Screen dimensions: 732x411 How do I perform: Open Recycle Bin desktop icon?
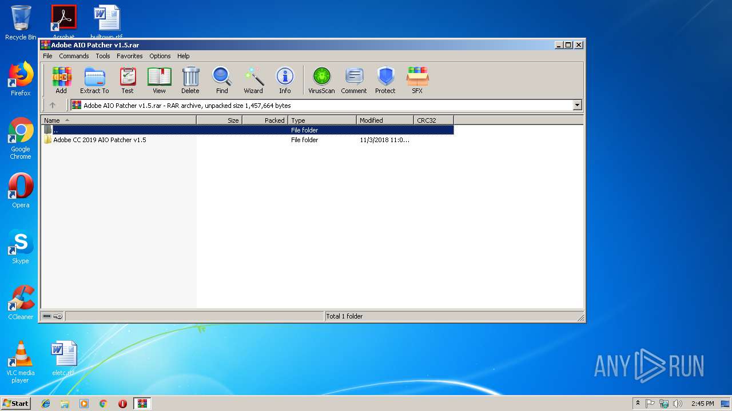21,23
